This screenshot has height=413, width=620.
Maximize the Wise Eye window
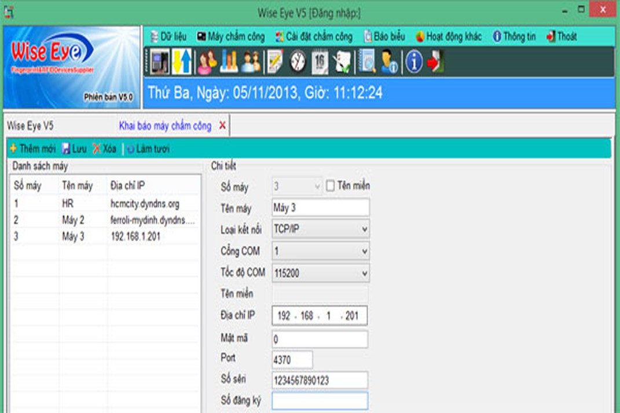[x=581, y=9]
